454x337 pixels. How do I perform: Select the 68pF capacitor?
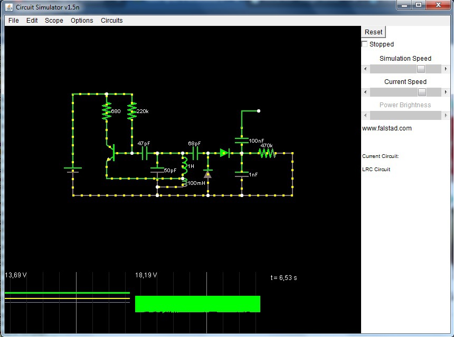[195, 153]
